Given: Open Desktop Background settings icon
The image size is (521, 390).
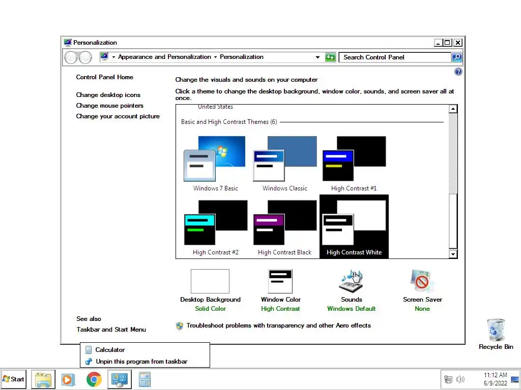Looking at the screenshot, I should pyautogui.click(x=210, y=281).
